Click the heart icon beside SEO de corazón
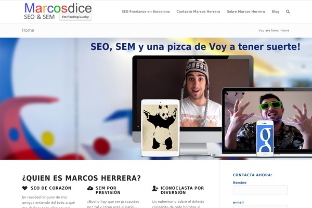The height and width of the screenshot is (208, 312). (24, 188)
